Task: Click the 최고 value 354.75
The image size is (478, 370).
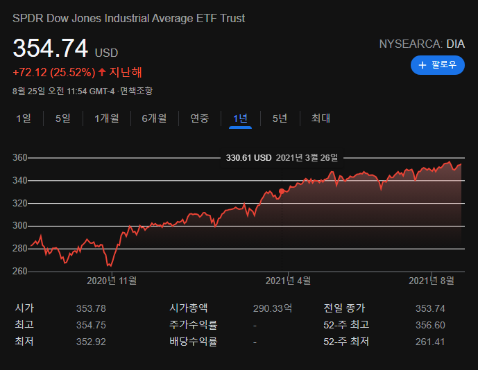Action: click(91, 325)
